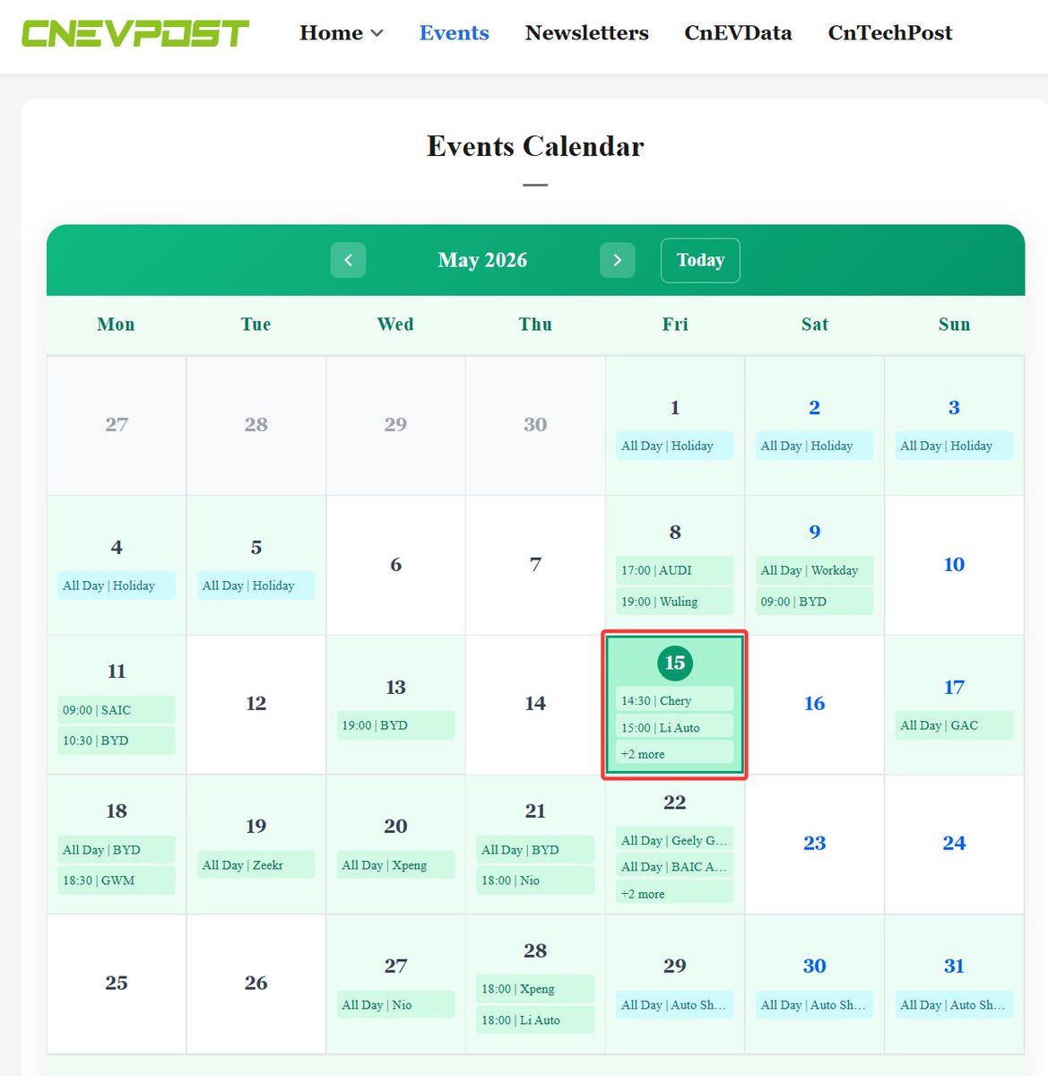Open 10:30 BYD event on May 11
This screenshot has width=1048, height=1076.
point(117,741)
